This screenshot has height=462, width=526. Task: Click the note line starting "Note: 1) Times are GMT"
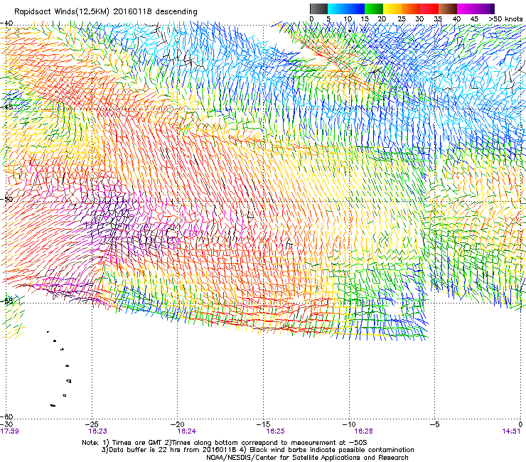(225, 443)
